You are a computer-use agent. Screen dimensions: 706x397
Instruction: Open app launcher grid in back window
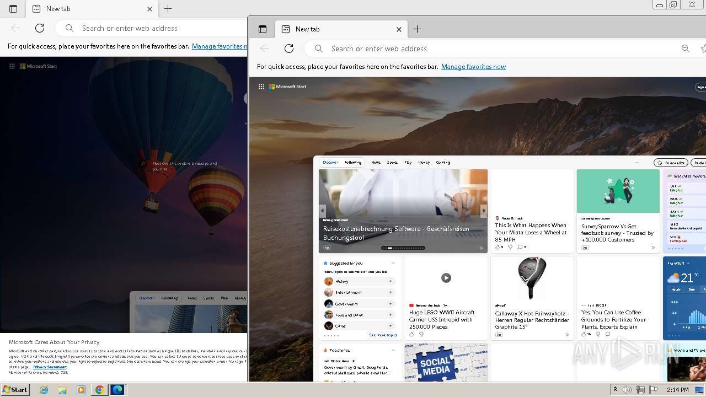(12, 66)
